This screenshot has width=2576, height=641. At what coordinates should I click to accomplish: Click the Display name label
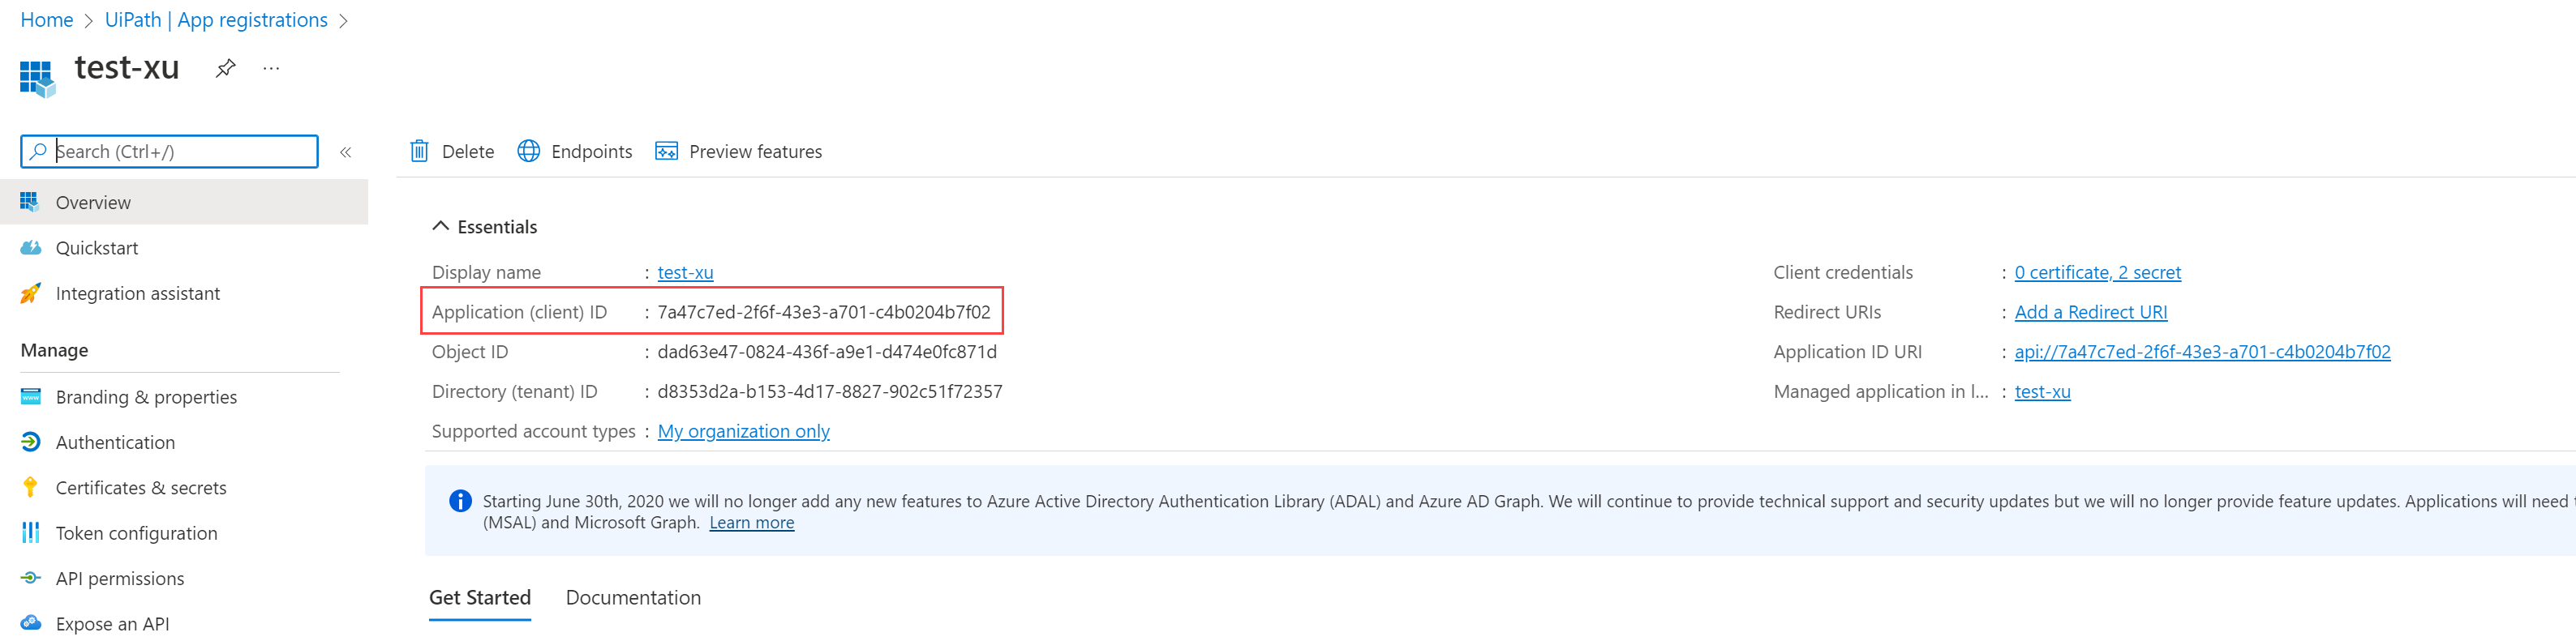[x=486, y=271]
